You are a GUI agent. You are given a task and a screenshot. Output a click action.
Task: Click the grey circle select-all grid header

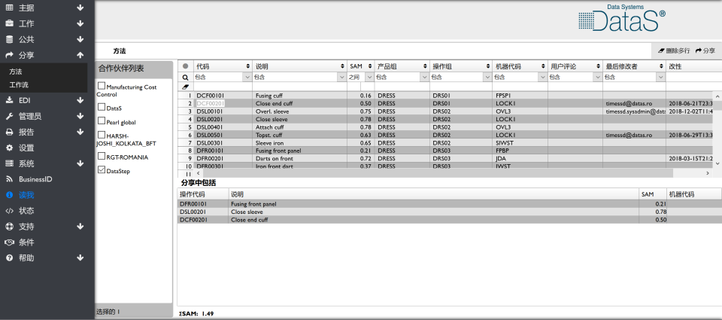186,66
